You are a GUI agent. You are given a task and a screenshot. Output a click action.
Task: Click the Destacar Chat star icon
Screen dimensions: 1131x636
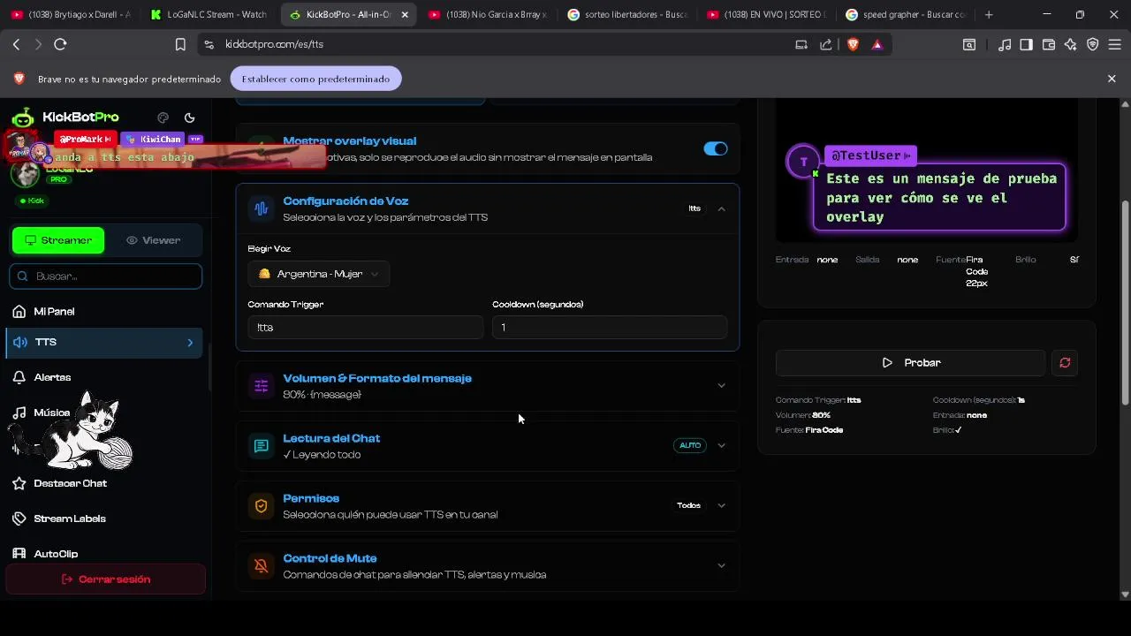19,483
